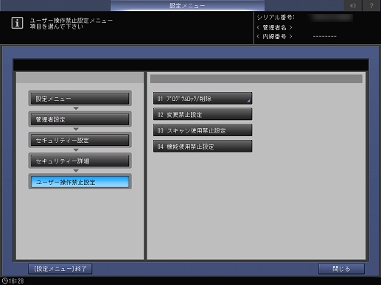Open help with the question mark icon
This screenshot has width=381, height=285.
(371, 5)
